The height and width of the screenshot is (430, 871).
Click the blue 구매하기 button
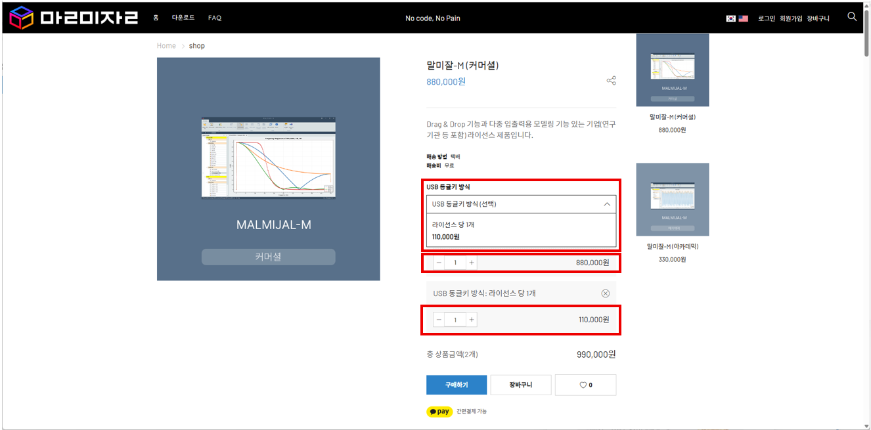457,385
